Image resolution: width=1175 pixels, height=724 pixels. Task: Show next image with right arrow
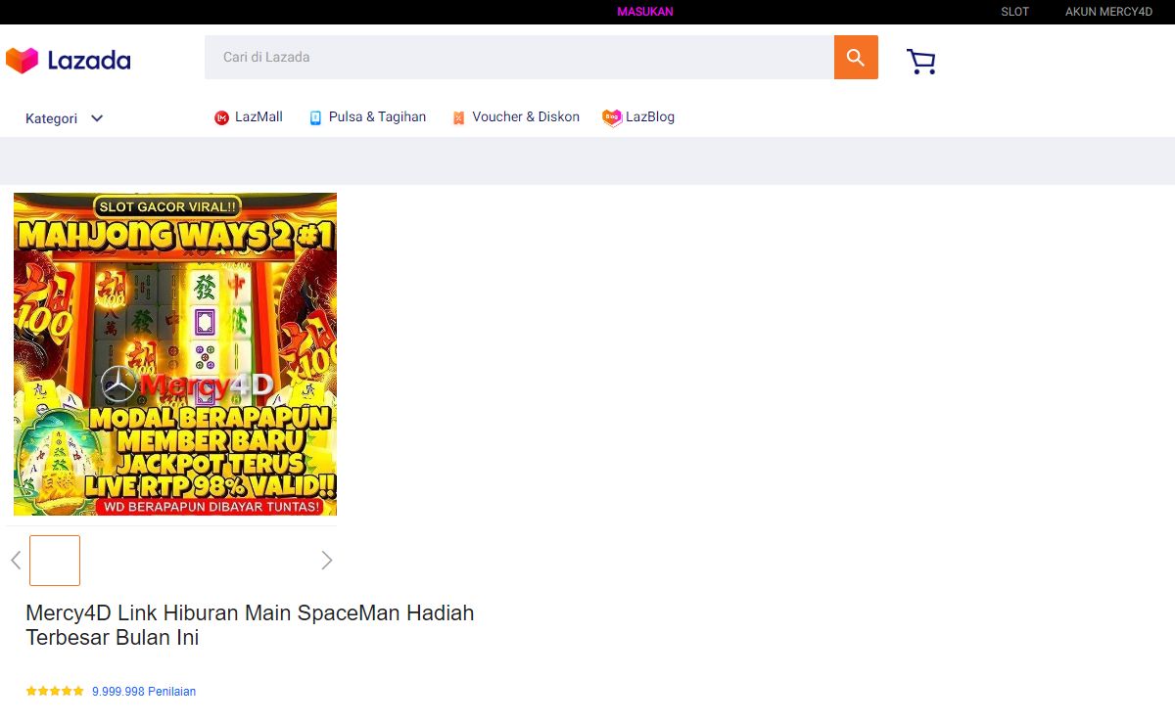click(x=327, y=561)
